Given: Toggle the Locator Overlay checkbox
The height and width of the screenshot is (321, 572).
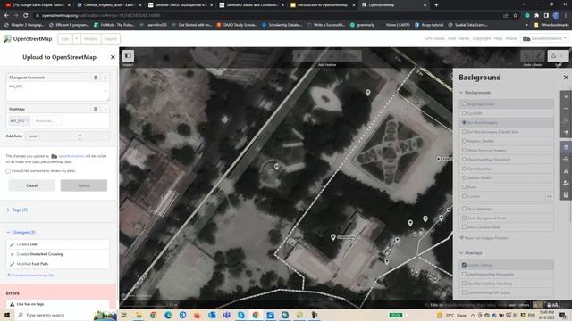Looking at the screenshot, I should [x=464, y=265].
